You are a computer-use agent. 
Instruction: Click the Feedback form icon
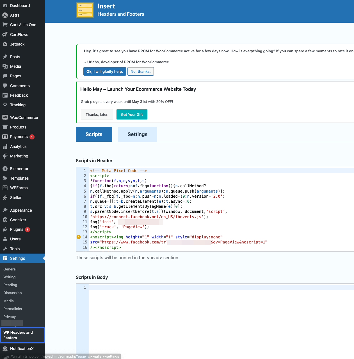5,95
